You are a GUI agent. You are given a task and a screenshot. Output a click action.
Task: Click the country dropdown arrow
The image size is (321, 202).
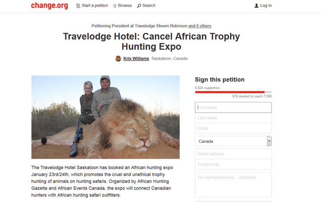(269, 141)
